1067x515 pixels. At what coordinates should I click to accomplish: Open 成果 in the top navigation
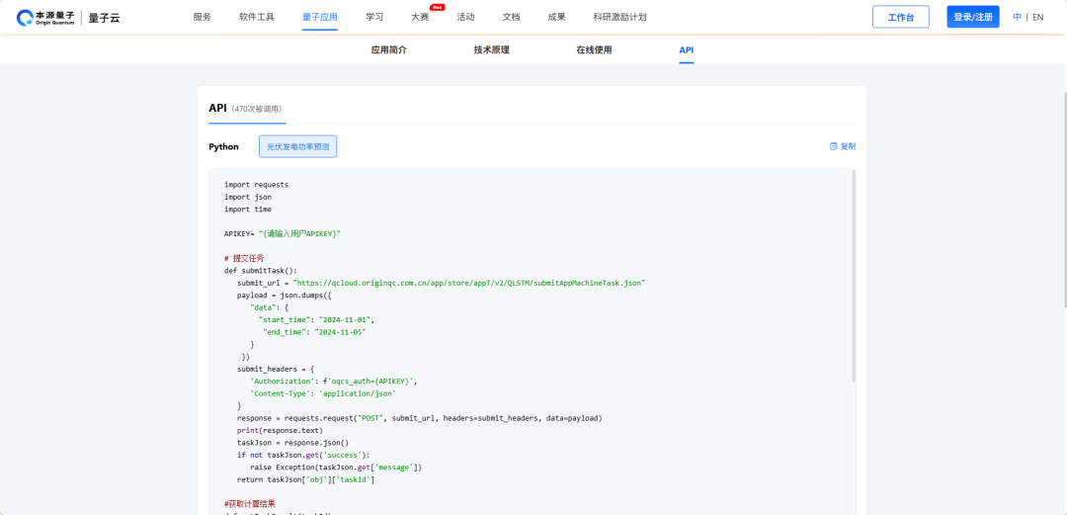(x=556, y=17)
